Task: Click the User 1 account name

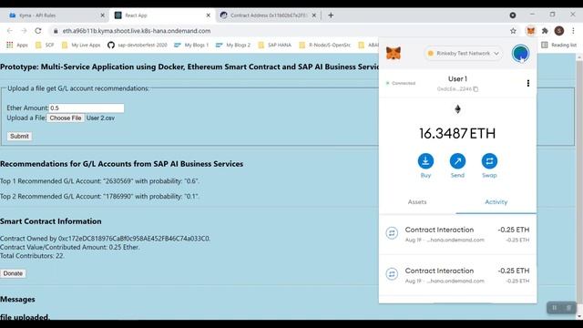Action: tap(457, 79)
